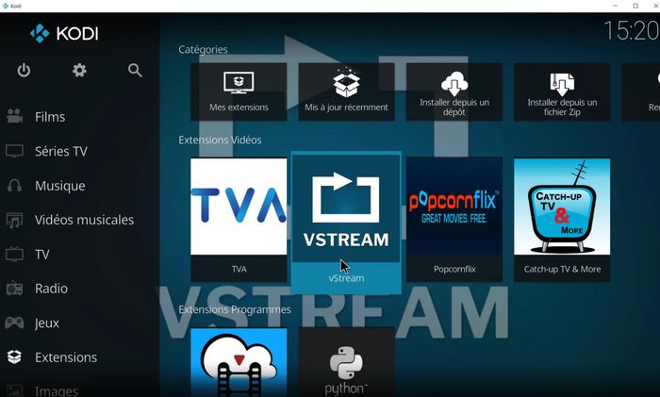The image size is (660, 397).
Task: Navigate to Vidéos musicales section
Action: tap(83, 220)
